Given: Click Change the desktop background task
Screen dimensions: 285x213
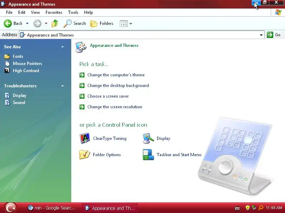Looking at the screenshot, I should [x=118, y=86].
